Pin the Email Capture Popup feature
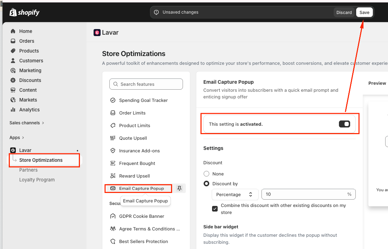The height and width of the screenshot is (249, 388). pyautogui.click(x=179, y=188)
